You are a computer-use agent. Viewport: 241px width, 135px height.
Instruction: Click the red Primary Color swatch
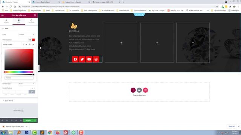[34, 40]
